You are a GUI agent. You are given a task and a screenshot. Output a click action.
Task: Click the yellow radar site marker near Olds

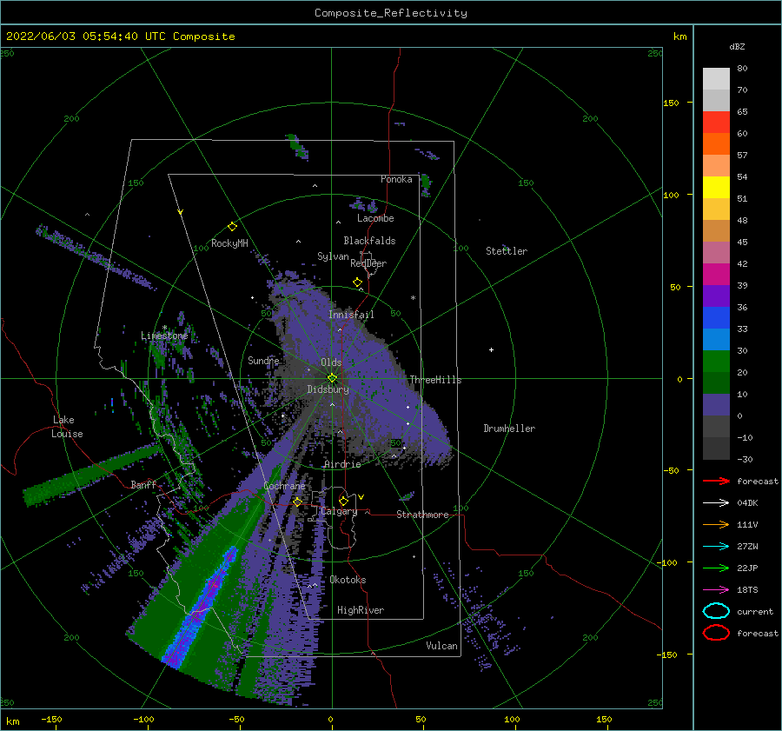click(x=332, y=378)
